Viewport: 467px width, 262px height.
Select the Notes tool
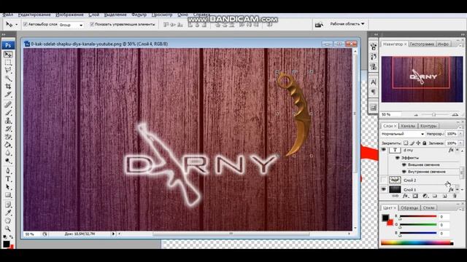point(8,205)
